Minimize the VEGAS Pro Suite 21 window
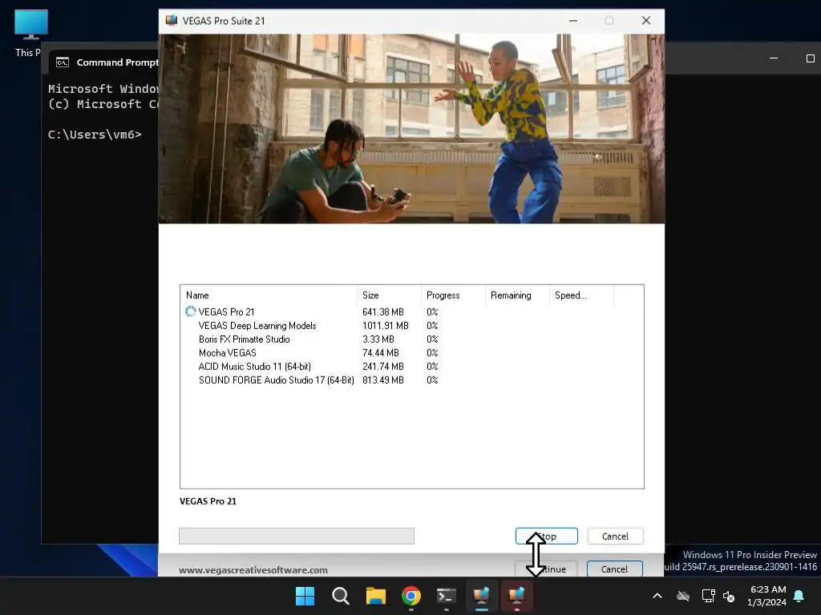The height and width of the screenshot is (615, 821). (573, 20)
